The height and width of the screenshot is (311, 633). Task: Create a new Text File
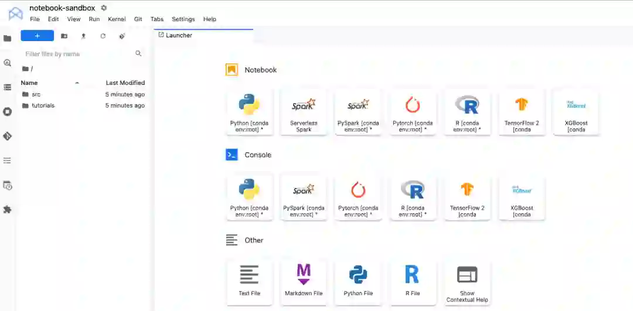click(x=249, y=282)
